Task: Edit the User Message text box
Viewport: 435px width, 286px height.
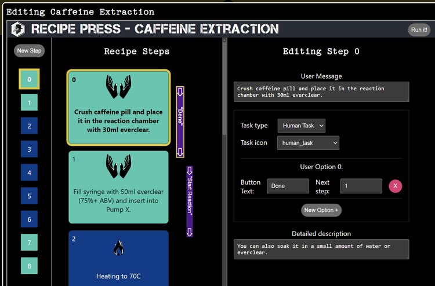Action: (x=321, y=91)
